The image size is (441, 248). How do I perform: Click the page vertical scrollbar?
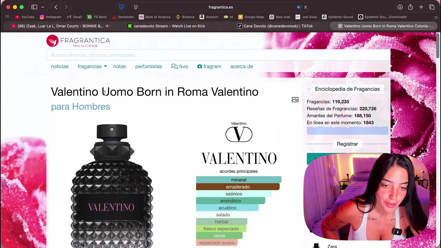[438, 45]
